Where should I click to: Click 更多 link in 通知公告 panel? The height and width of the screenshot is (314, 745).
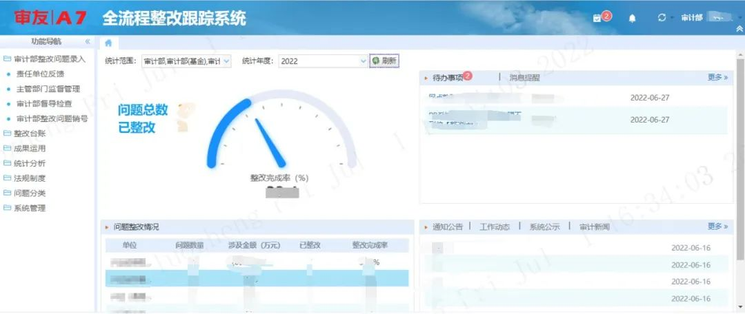coord(717,227)
